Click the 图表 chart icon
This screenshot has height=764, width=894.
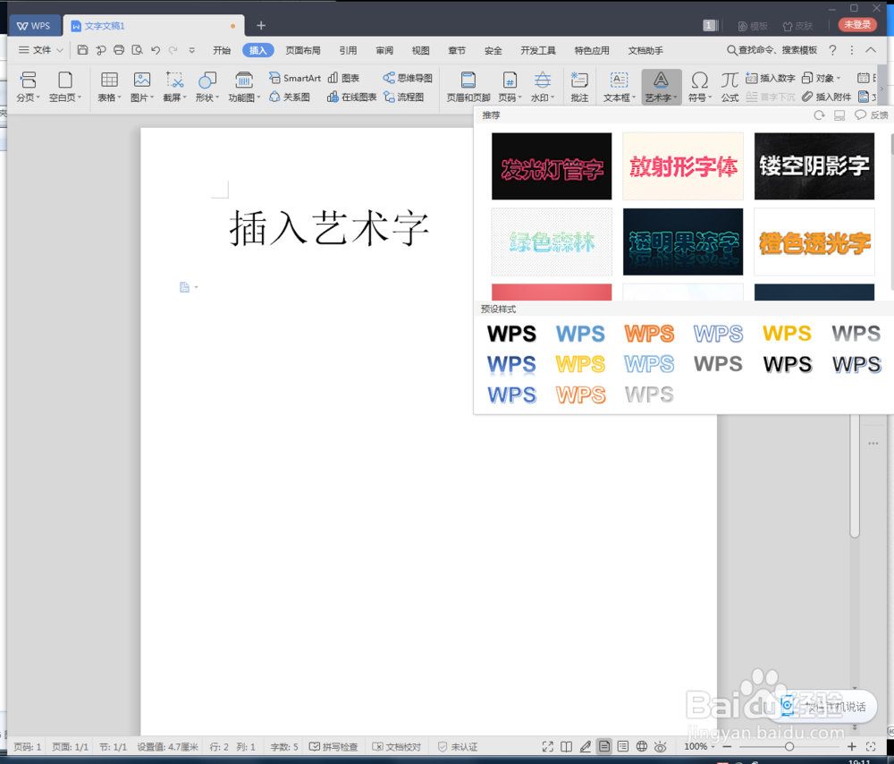tap(344, 78)
